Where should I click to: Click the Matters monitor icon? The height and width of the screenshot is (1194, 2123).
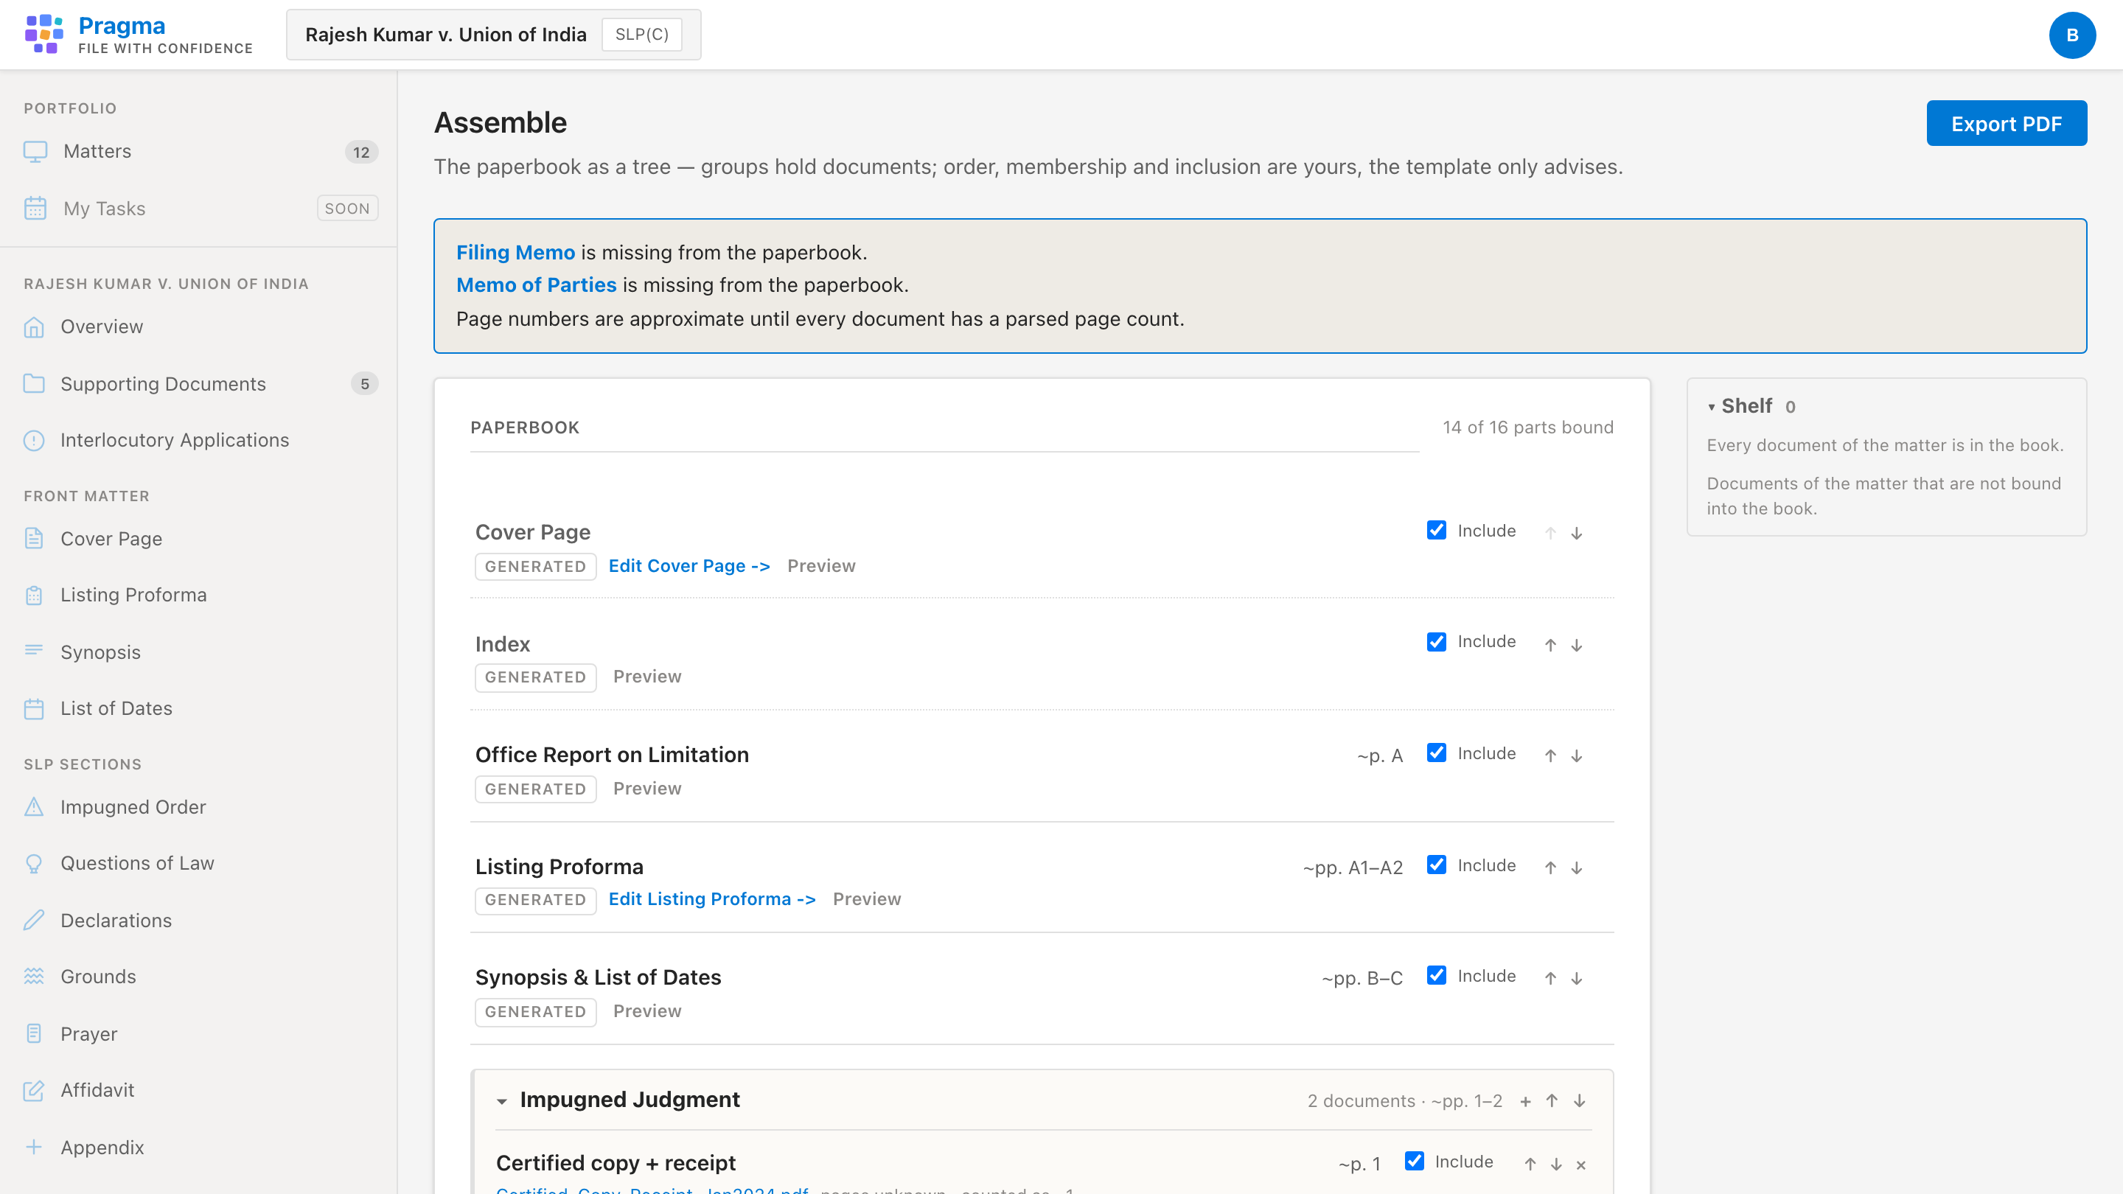click(35, 152)
